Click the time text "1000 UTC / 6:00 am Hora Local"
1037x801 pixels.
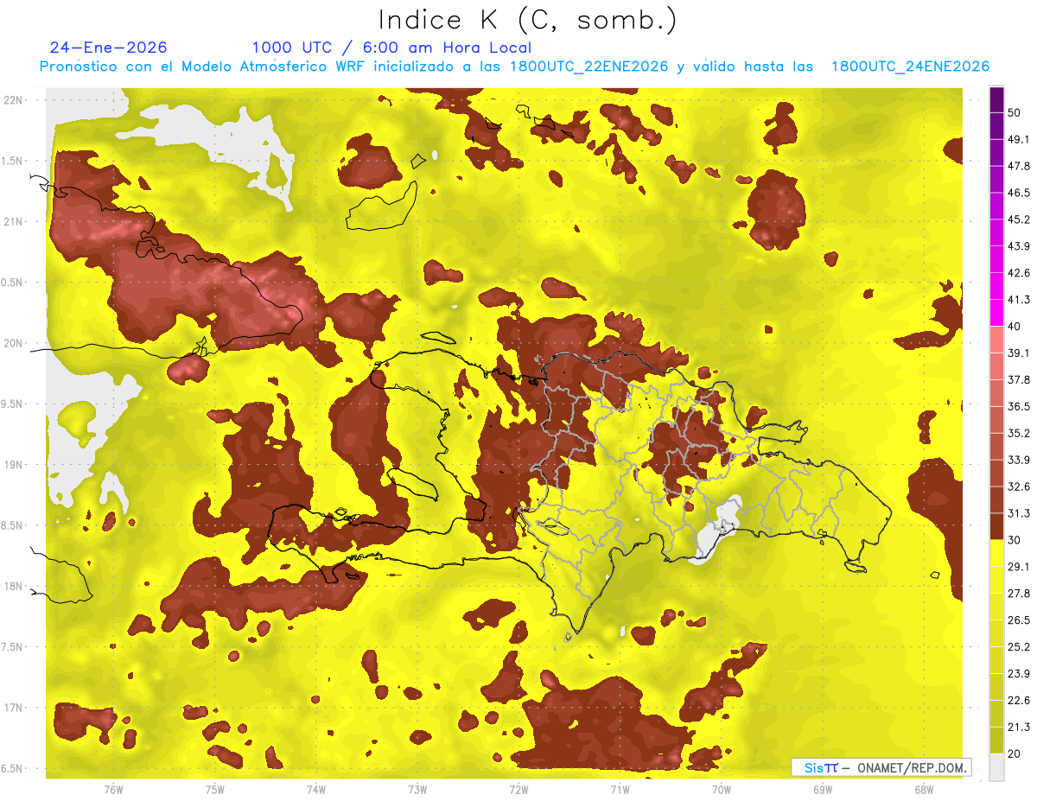(391, 48)
